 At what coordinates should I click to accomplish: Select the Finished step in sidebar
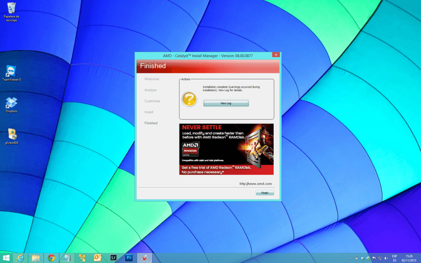(x=151, y=123)
